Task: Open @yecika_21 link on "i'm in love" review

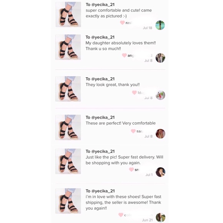Action: click(103, 191)
